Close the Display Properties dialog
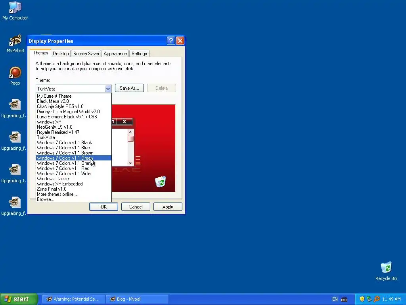This screenshot has height=305, width=406. [x=180, y=41]
